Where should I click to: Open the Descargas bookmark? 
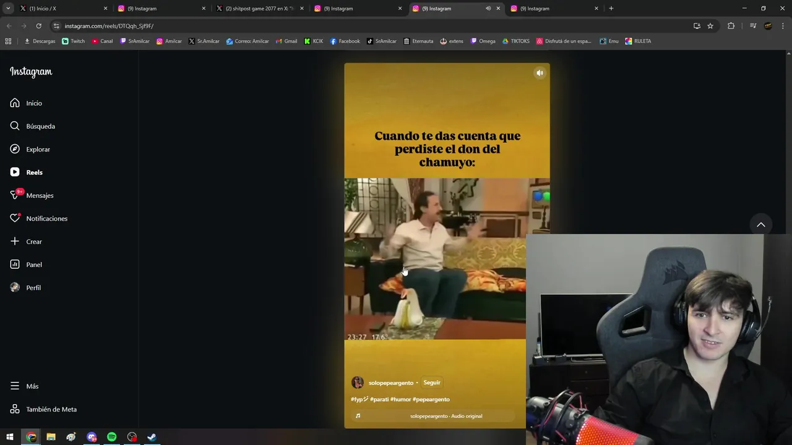[x=40, y=41]
